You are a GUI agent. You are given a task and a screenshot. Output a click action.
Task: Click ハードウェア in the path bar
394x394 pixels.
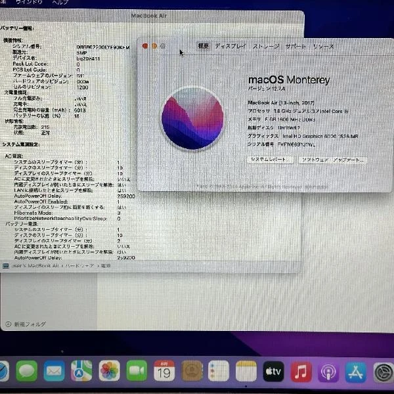(x=79, y=265)
